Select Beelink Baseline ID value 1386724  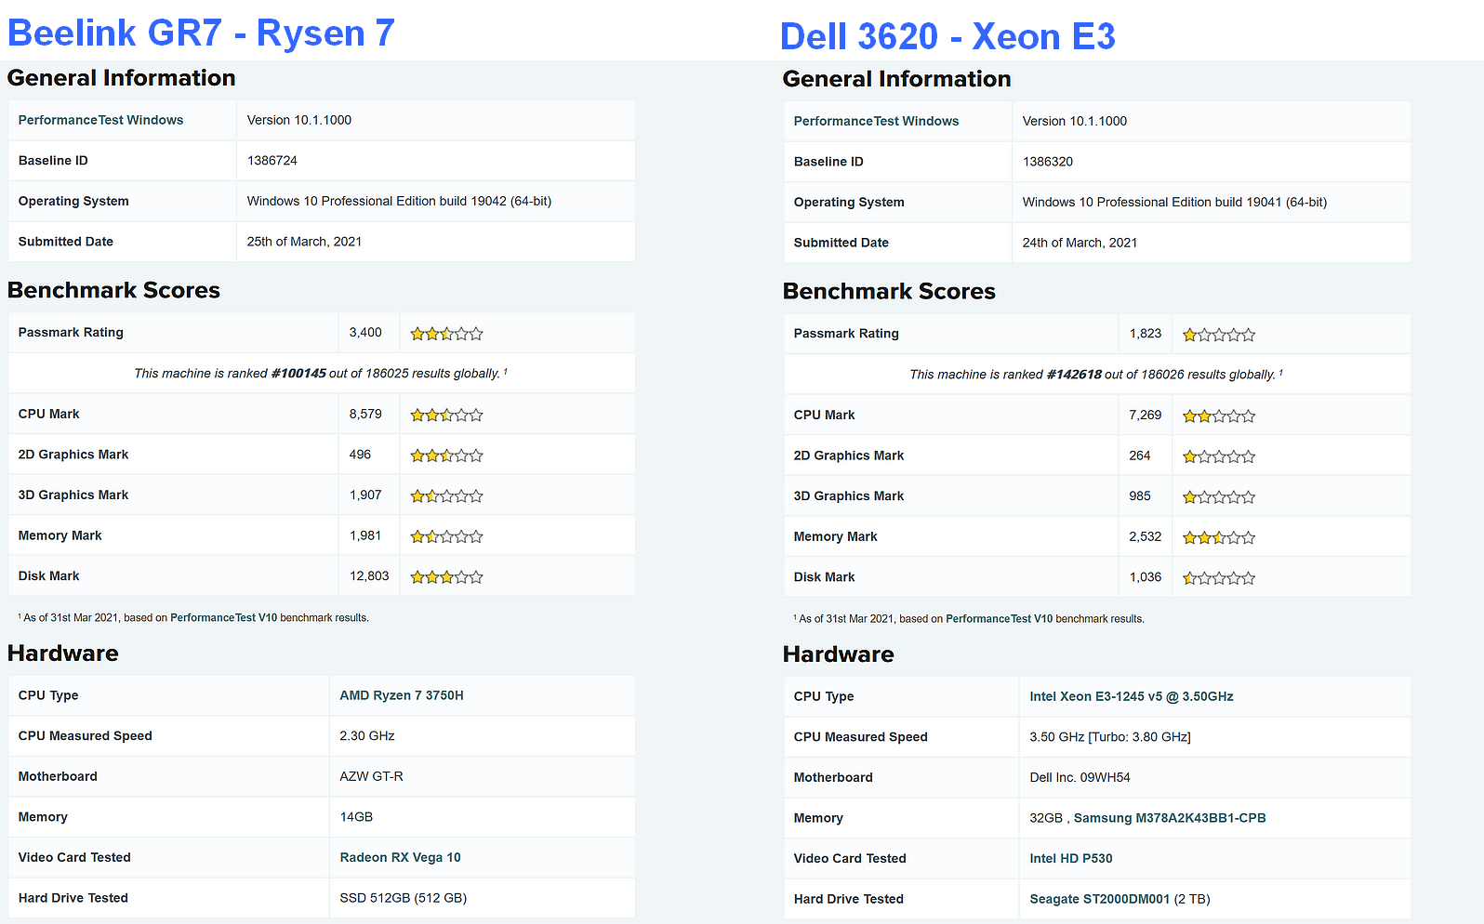(x=272, y=160)
